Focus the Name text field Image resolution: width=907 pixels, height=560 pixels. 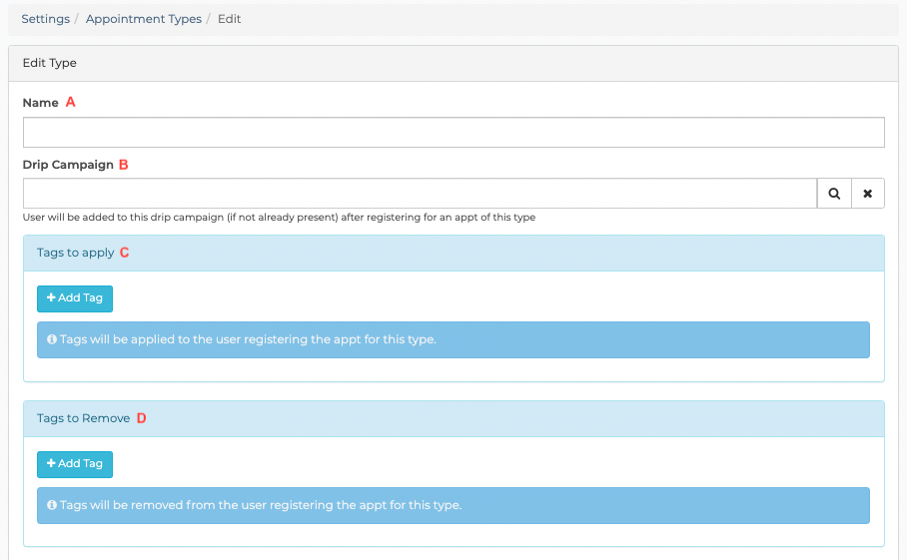click(x=453, y=133)
